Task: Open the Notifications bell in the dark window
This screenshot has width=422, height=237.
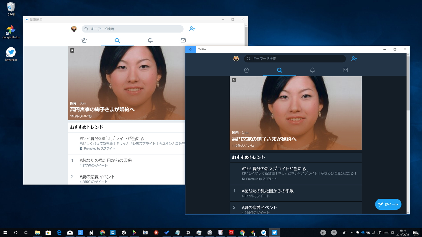Action: tap(312, 70)
